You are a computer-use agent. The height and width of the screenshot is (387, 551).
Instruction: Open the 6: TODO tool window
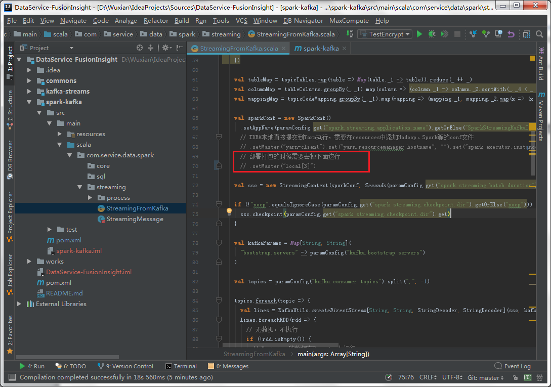pyautogui.click(x=71, y=366)
